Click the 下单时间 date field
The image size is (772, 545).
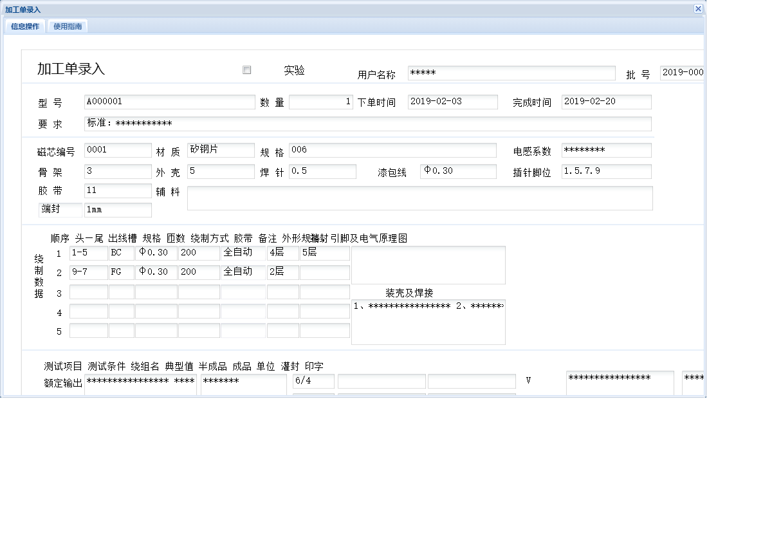pos(453,102)
